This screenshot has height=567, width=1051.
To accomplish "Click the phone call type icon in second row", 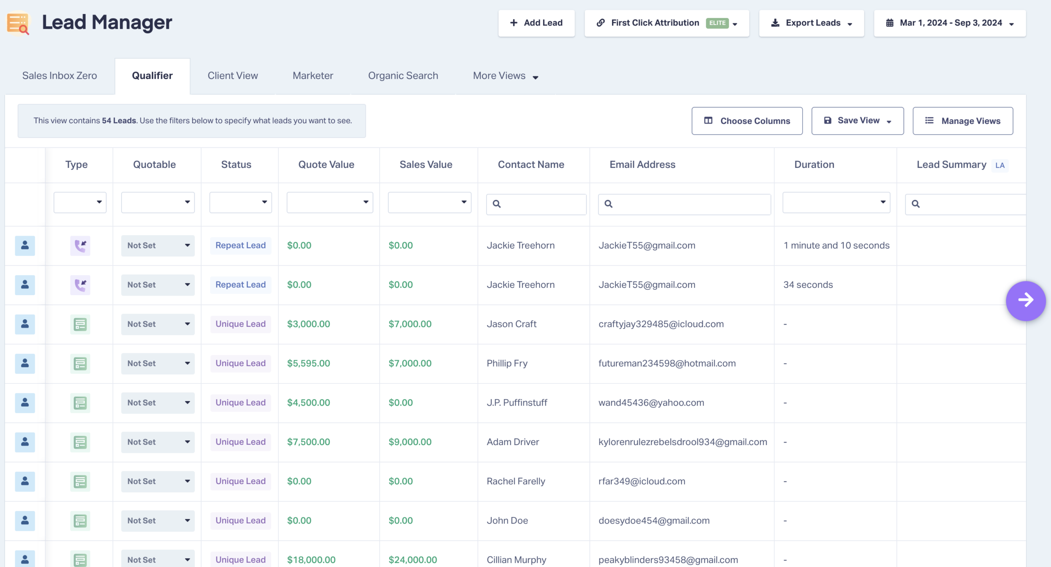I will click(x=80, y=285).
